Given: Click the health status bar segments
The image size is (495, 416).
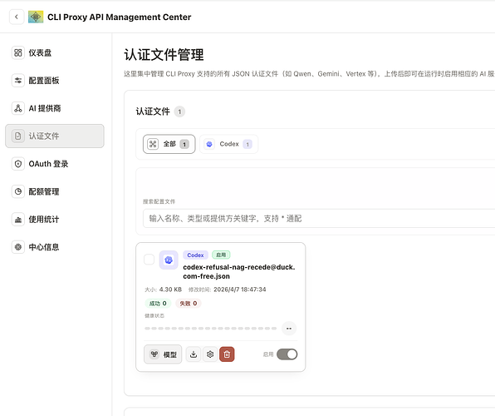Looking at the screenshot, I should pos(211,329).
